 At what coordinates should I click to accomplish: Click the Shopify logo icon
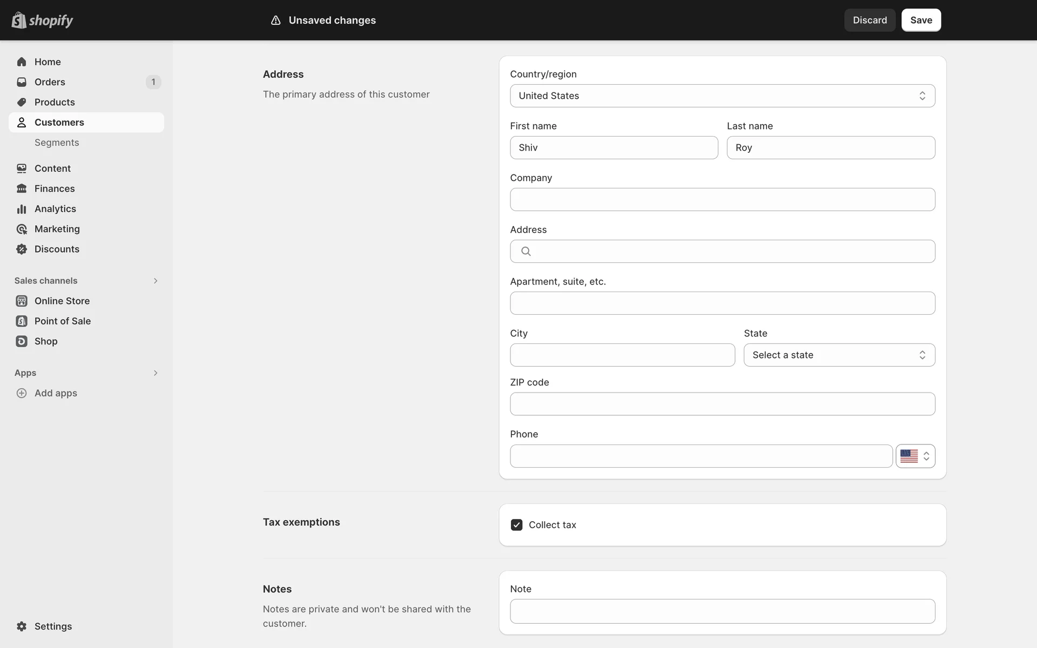(x=19, y=20)
